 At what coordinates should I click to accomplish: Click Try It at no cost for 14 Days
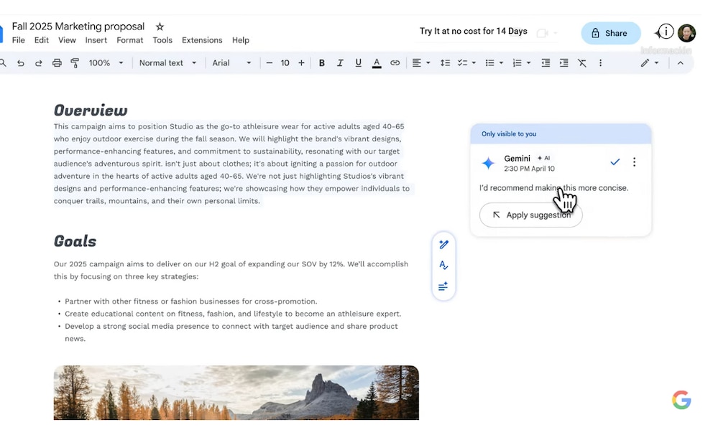click(474, 32)
